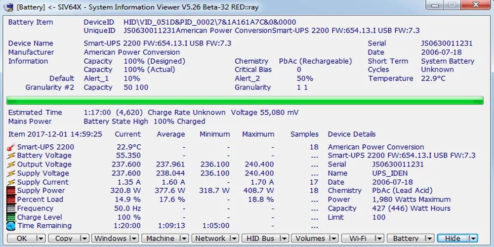The image size is (494, 247).
Task: Click the Output Voltage average 237.961
Action: click(x=170, y=165)
